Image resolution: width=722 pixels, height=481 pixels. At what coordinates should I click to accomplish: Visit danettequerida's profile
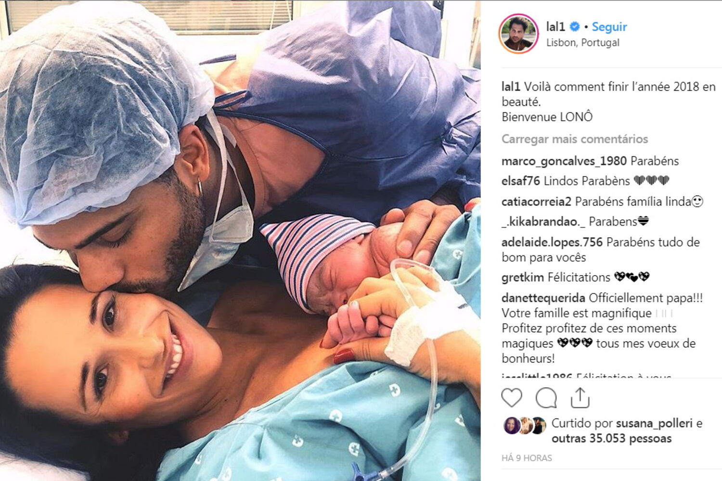[x=543, y=298]
